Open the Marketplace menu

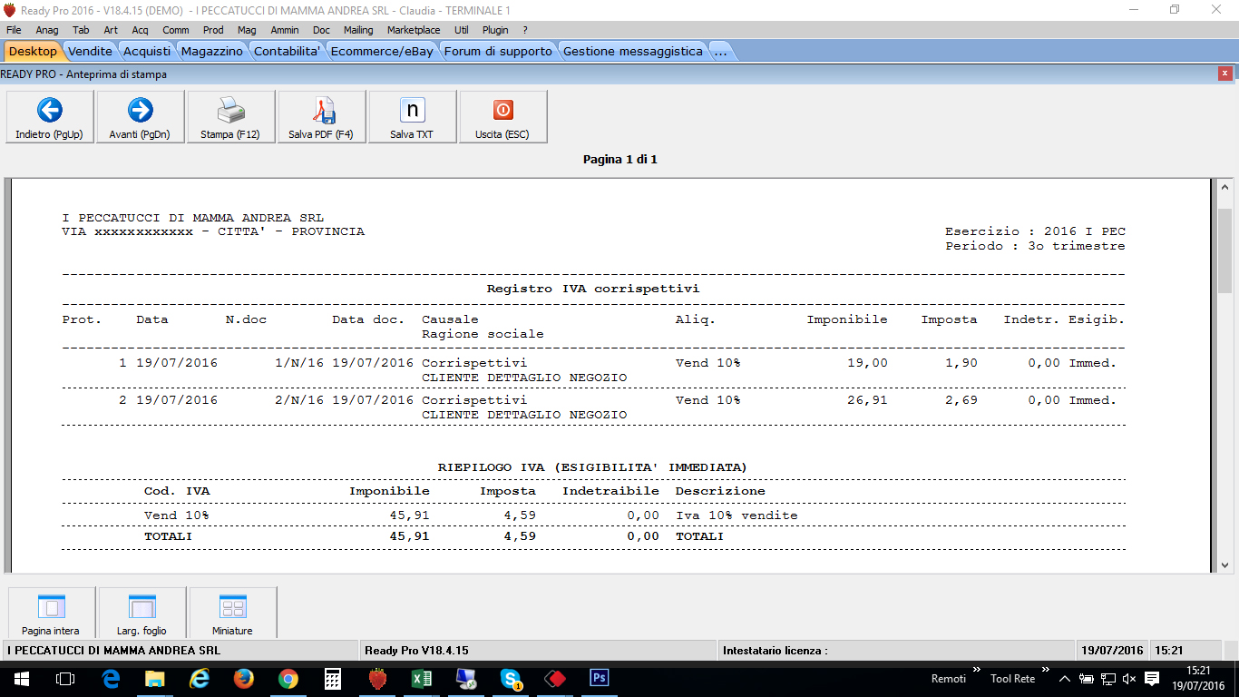click(x=414, y=30)
